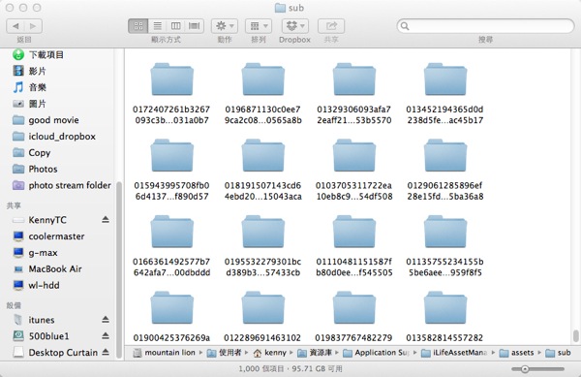Click the Share toolbar button
This screenshot has height=377, width=581.
(x=331, y=26)
